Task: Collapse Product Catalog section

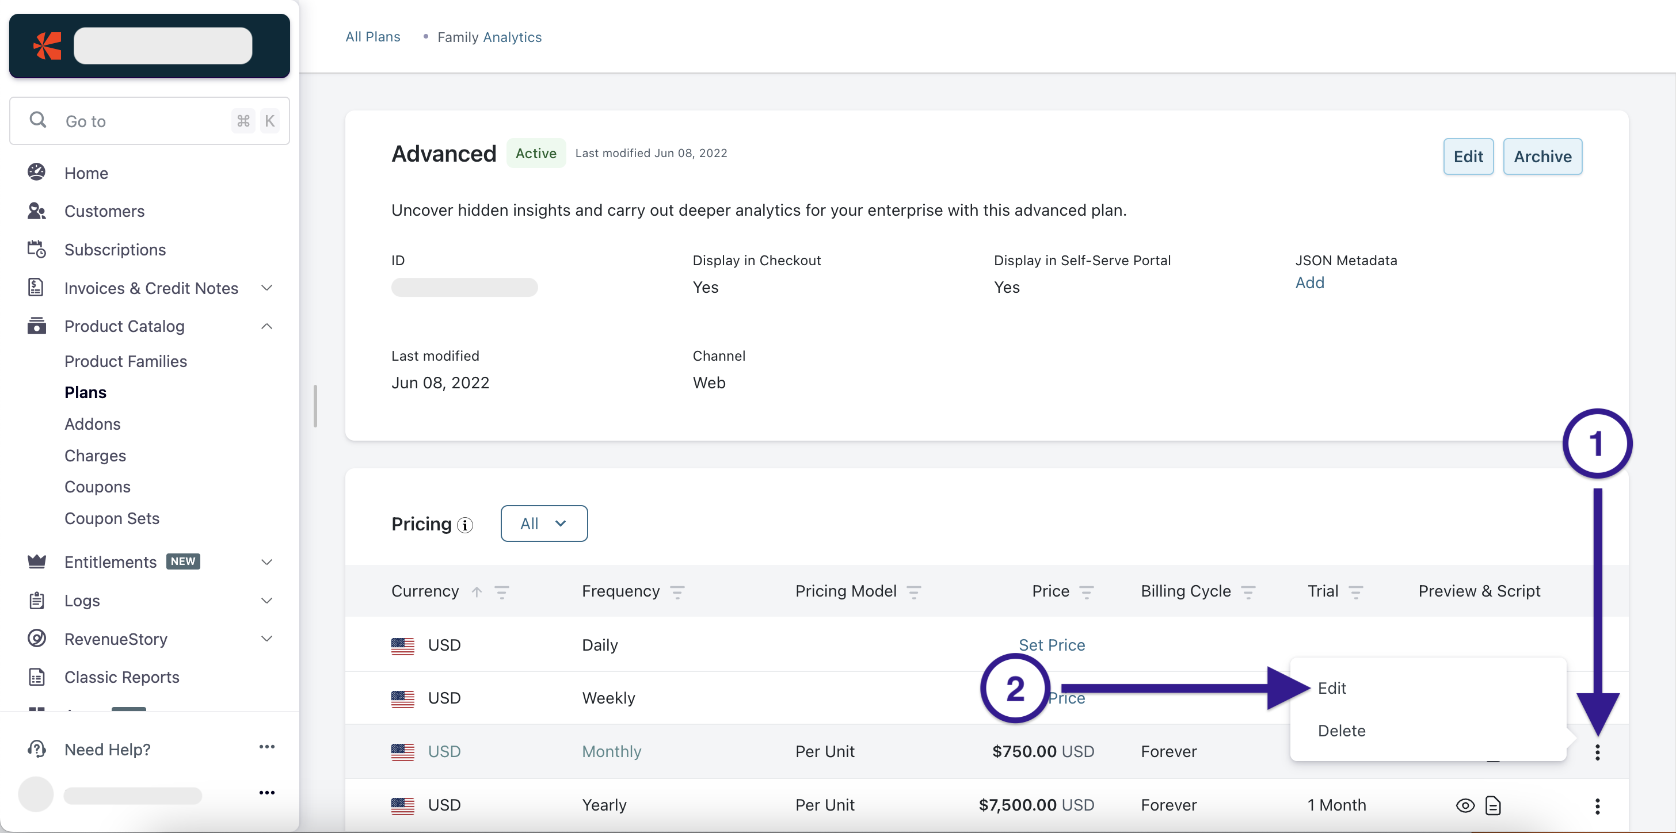Action: 266,326
